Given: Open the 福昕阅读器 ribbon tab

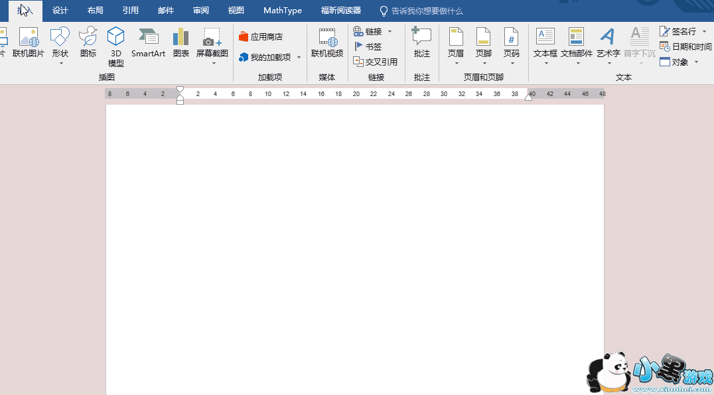Looking at the screenshot, I should [340, 11].
